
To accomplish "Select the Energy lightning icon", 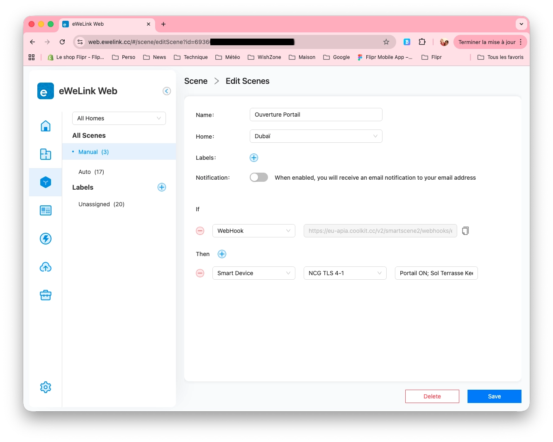I will (x=45, y=239).
